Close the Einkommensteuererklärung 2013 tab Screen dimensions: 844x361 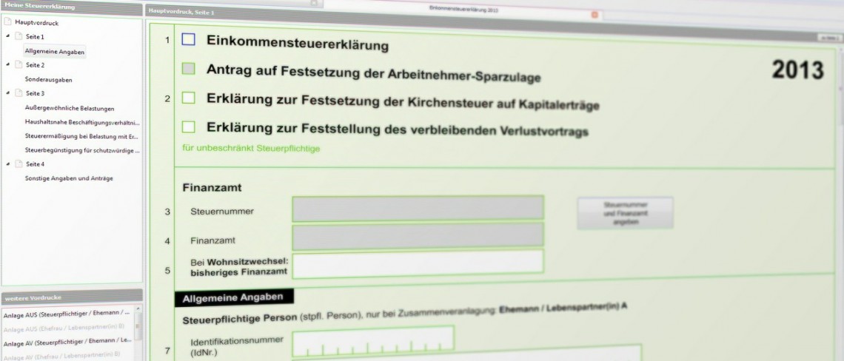pos(595,15)
